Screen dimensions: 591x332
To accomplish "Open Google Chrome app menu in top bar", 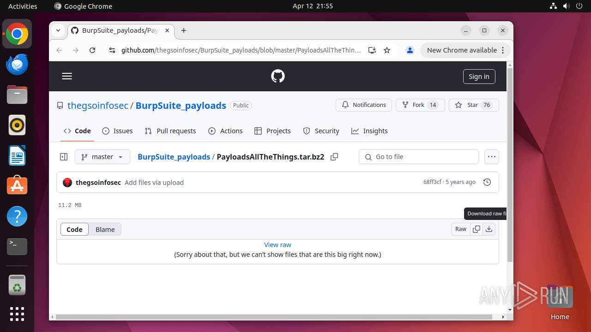I will point(83,6).
